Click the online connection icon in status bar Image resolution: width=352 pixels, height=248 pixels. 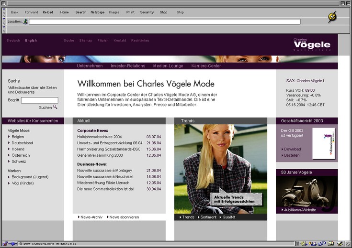tap(13, 244)
